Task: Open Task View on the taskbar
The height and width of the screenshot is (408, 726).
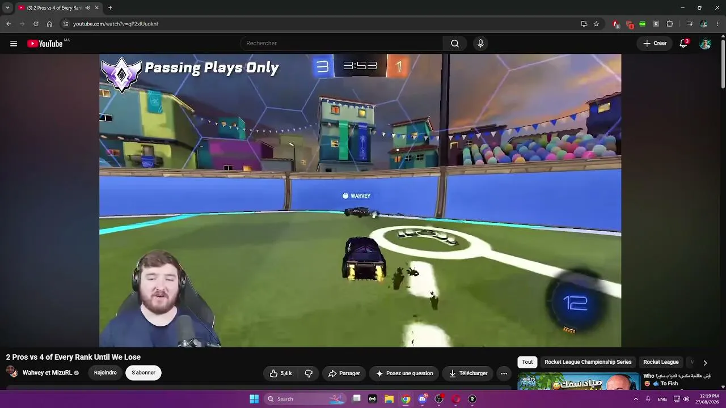Action: click(356, 399)
